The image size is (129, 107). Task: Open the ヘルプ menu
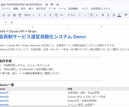click(84, 9)
